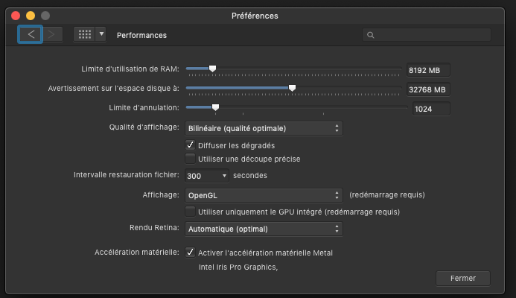Click the forward navigation arrow
The width and height of the screenshot is (516, 298).
(x=52, y=34)
